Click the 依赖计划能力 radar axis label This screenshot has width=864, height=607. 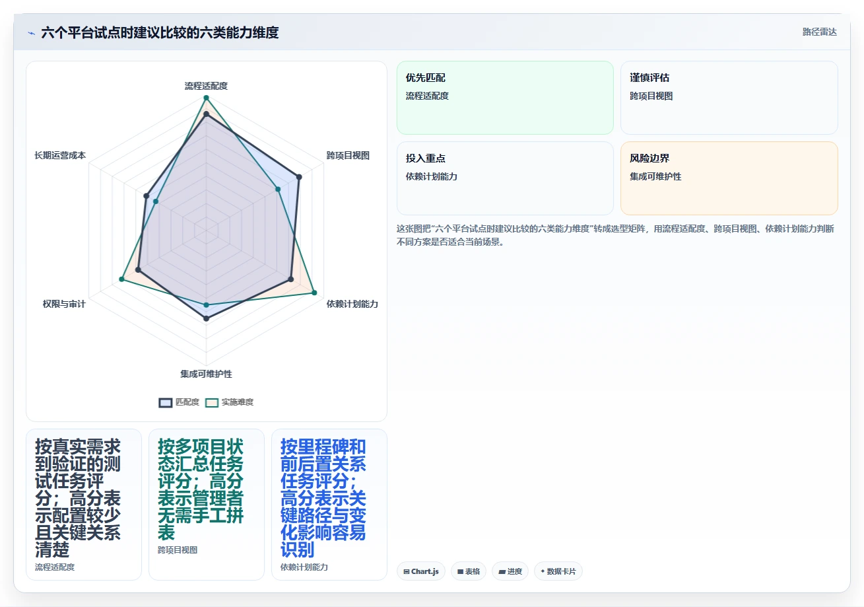pyautogui.click(x=352, y=304)
